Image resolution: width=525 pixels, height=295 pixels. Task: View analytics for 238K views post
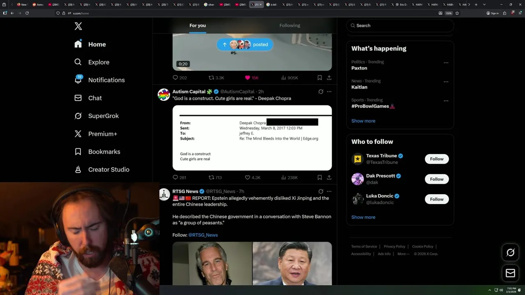coord(289,177)
